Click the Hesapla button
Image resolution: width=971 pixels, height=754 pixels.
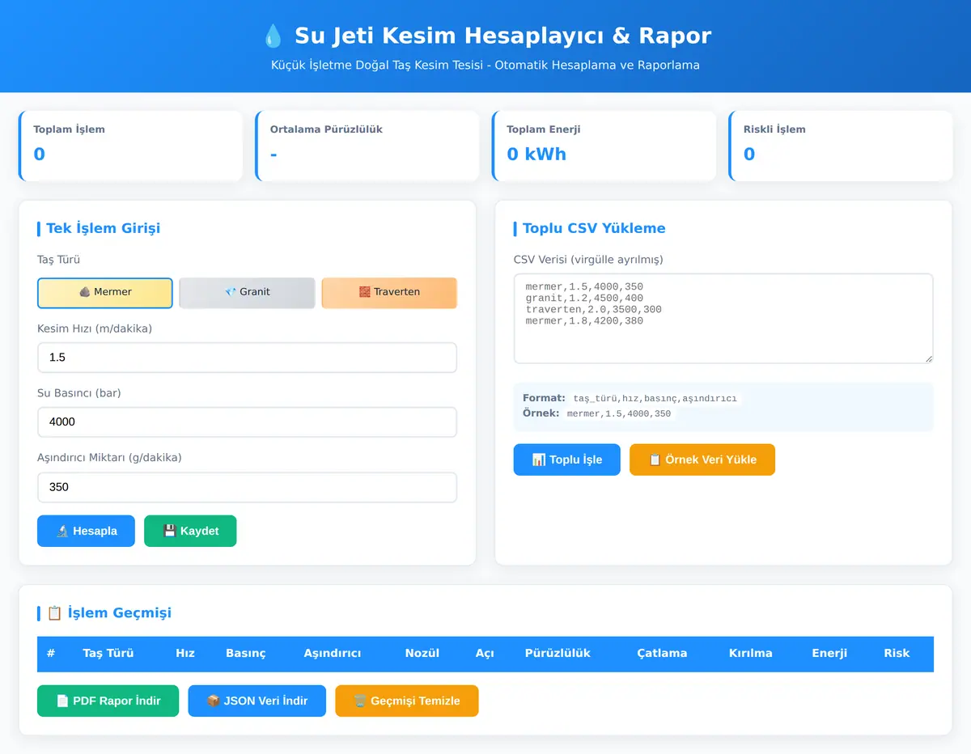tap(86, 532)
